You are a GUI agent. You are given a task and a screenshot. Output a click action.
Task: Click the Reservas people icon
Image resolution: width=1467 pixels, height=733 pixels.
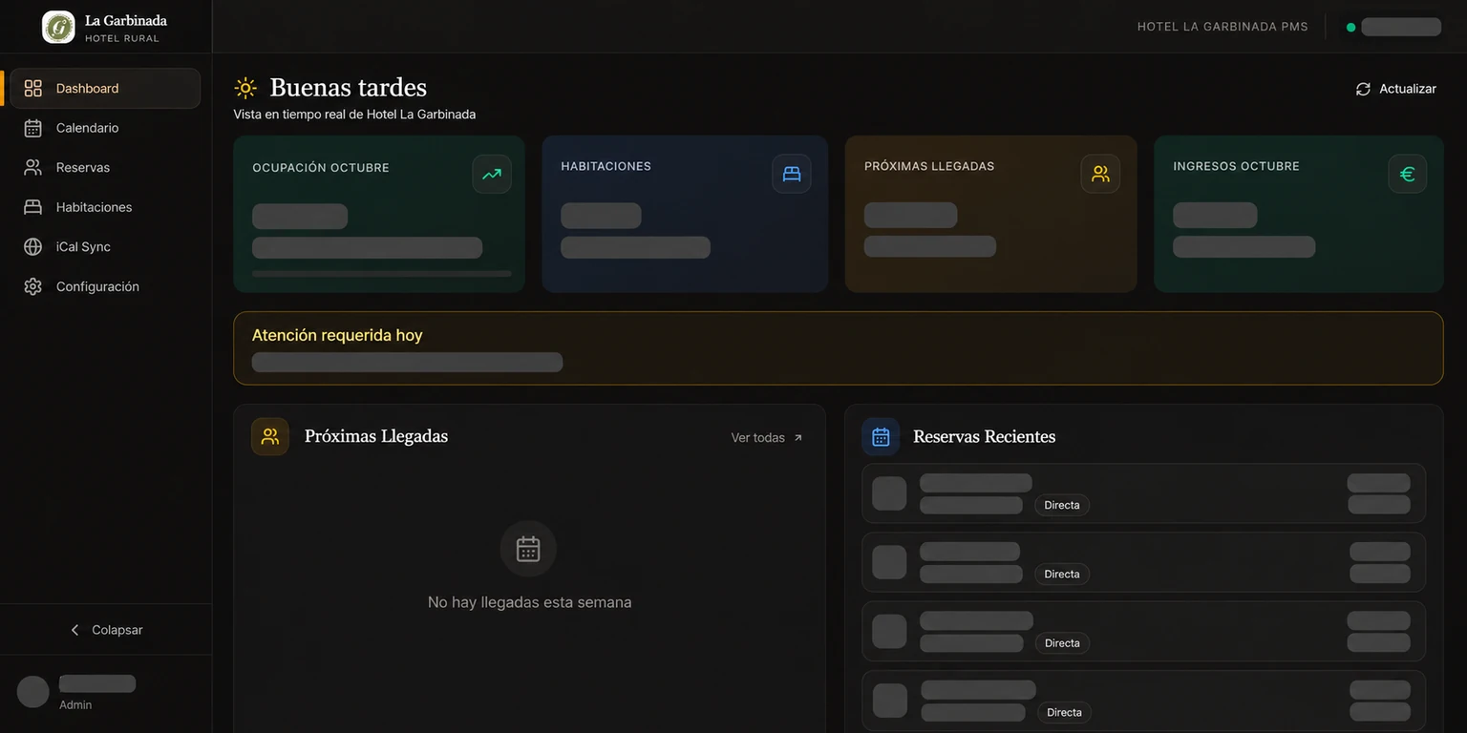(x=33, y=167)
